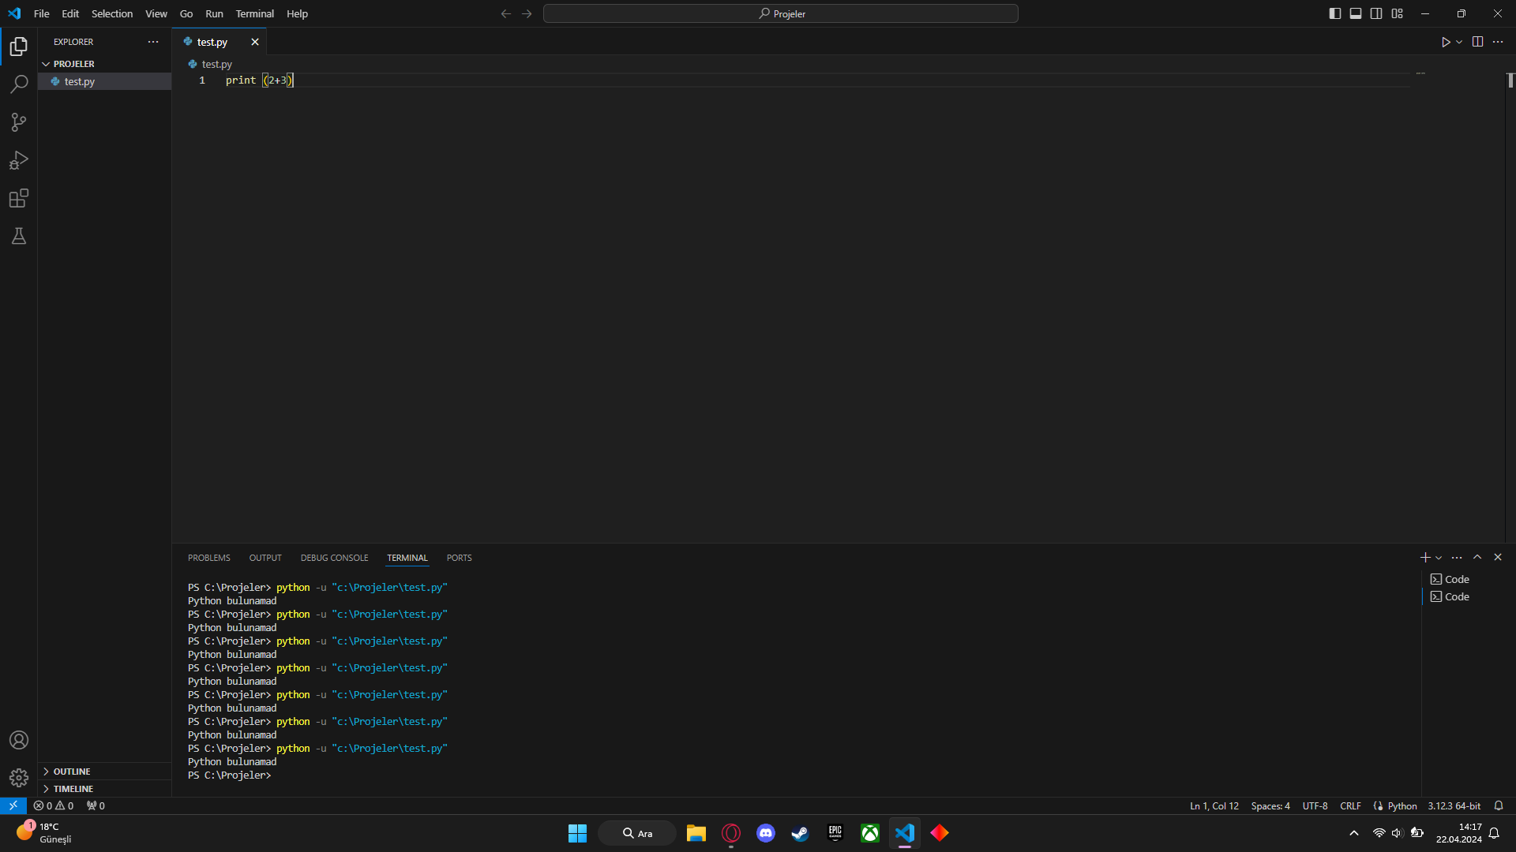Screen dimensions: 1516x852
Task: Customize layout icon in title bar
Action: click(1398, 13)
